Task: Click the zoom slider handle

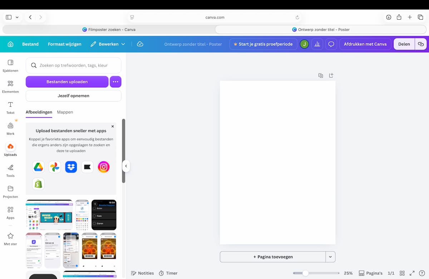Action: (x=305, y=273)
